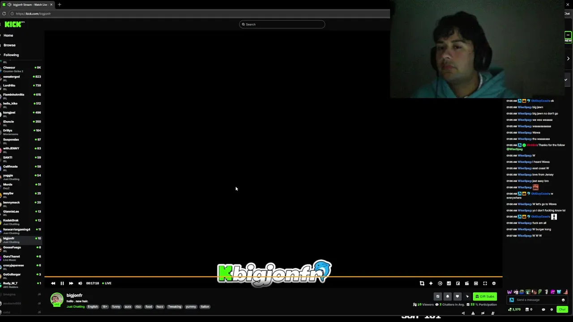573x322 pixels.
Task: Open sweatergxd channel in the sidebar
Action: point(21,78)
